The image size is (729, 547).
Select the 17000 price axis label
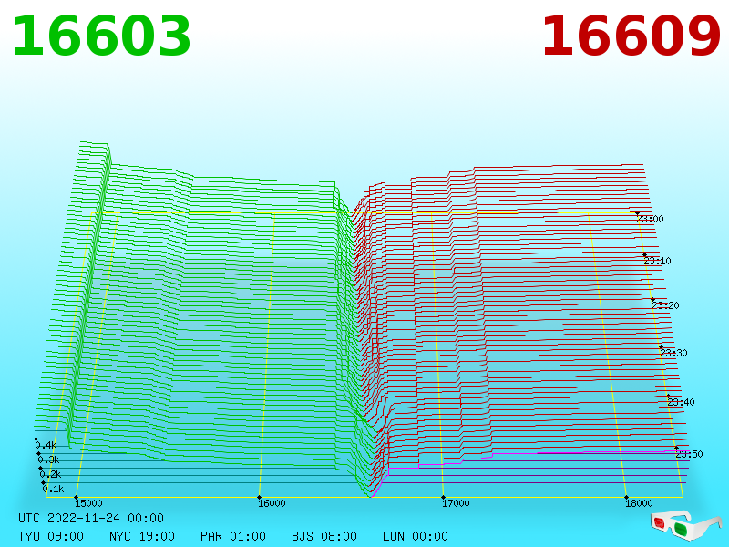pos(456,503)
